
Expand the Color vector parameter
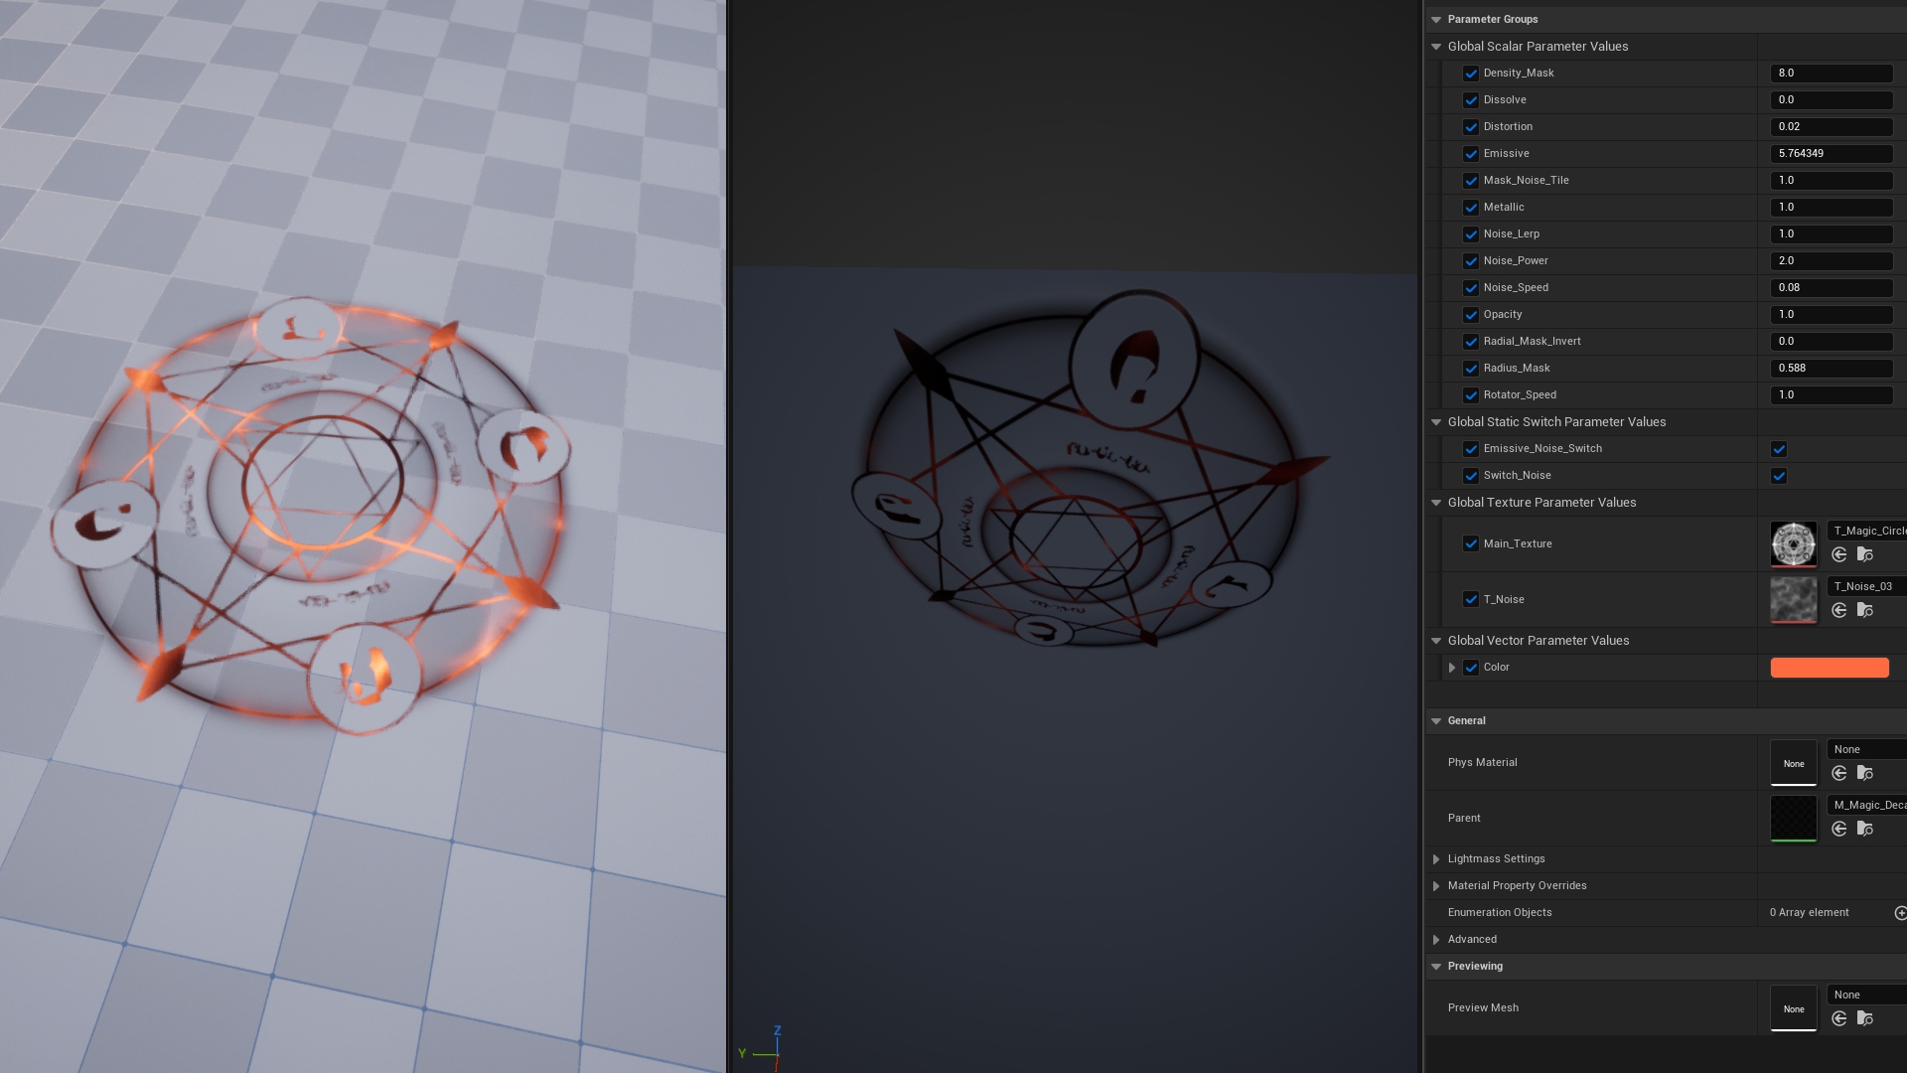[x=1452, y=668]
